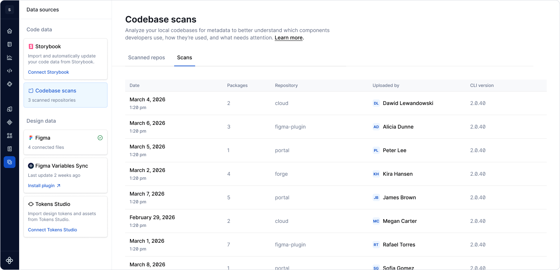The image size is (560, 270).
Task: Click the Figma Variables Sync icon
Action: click(x=31, y=166)
